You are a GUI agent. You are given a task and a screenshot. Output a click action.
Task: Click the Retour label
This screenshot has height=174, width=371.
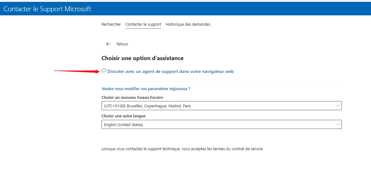click(122, 44)
